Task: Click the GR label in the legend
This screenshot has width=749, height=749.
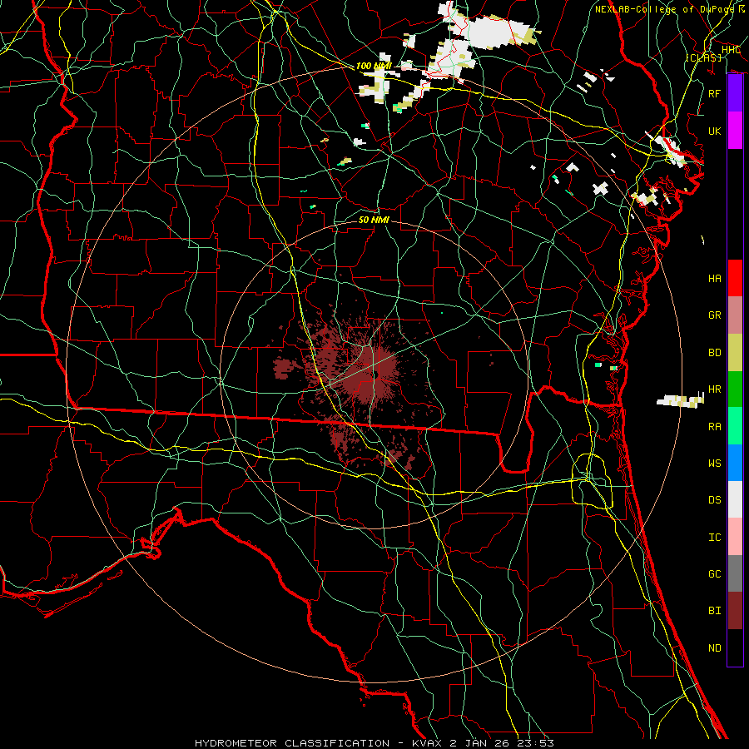Action: (714, 315)
